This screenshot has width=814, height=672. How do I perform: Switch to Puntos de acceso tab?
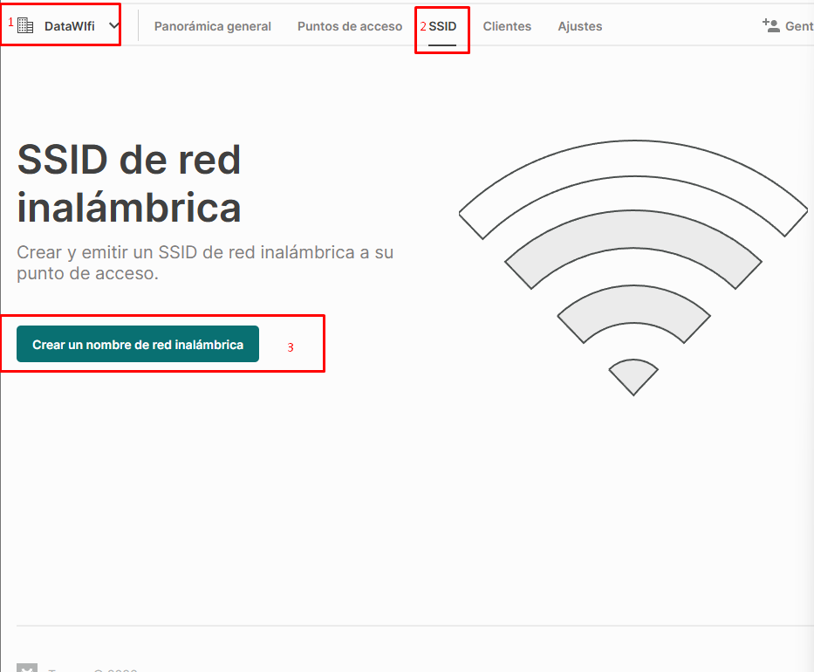tap(350, 26)
